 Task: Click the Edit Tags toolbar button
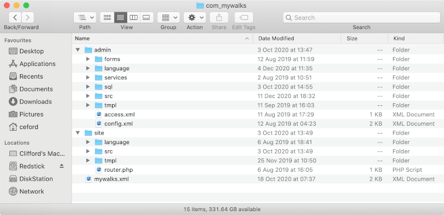(x=244, y=18)
